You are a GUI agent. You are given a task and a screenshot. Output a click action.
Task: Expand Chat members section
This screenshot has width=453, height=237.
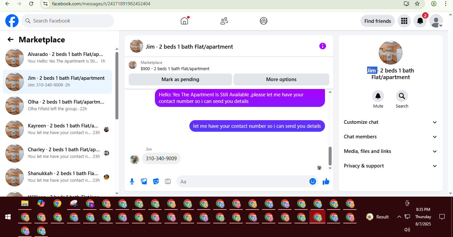coord(391,137)
